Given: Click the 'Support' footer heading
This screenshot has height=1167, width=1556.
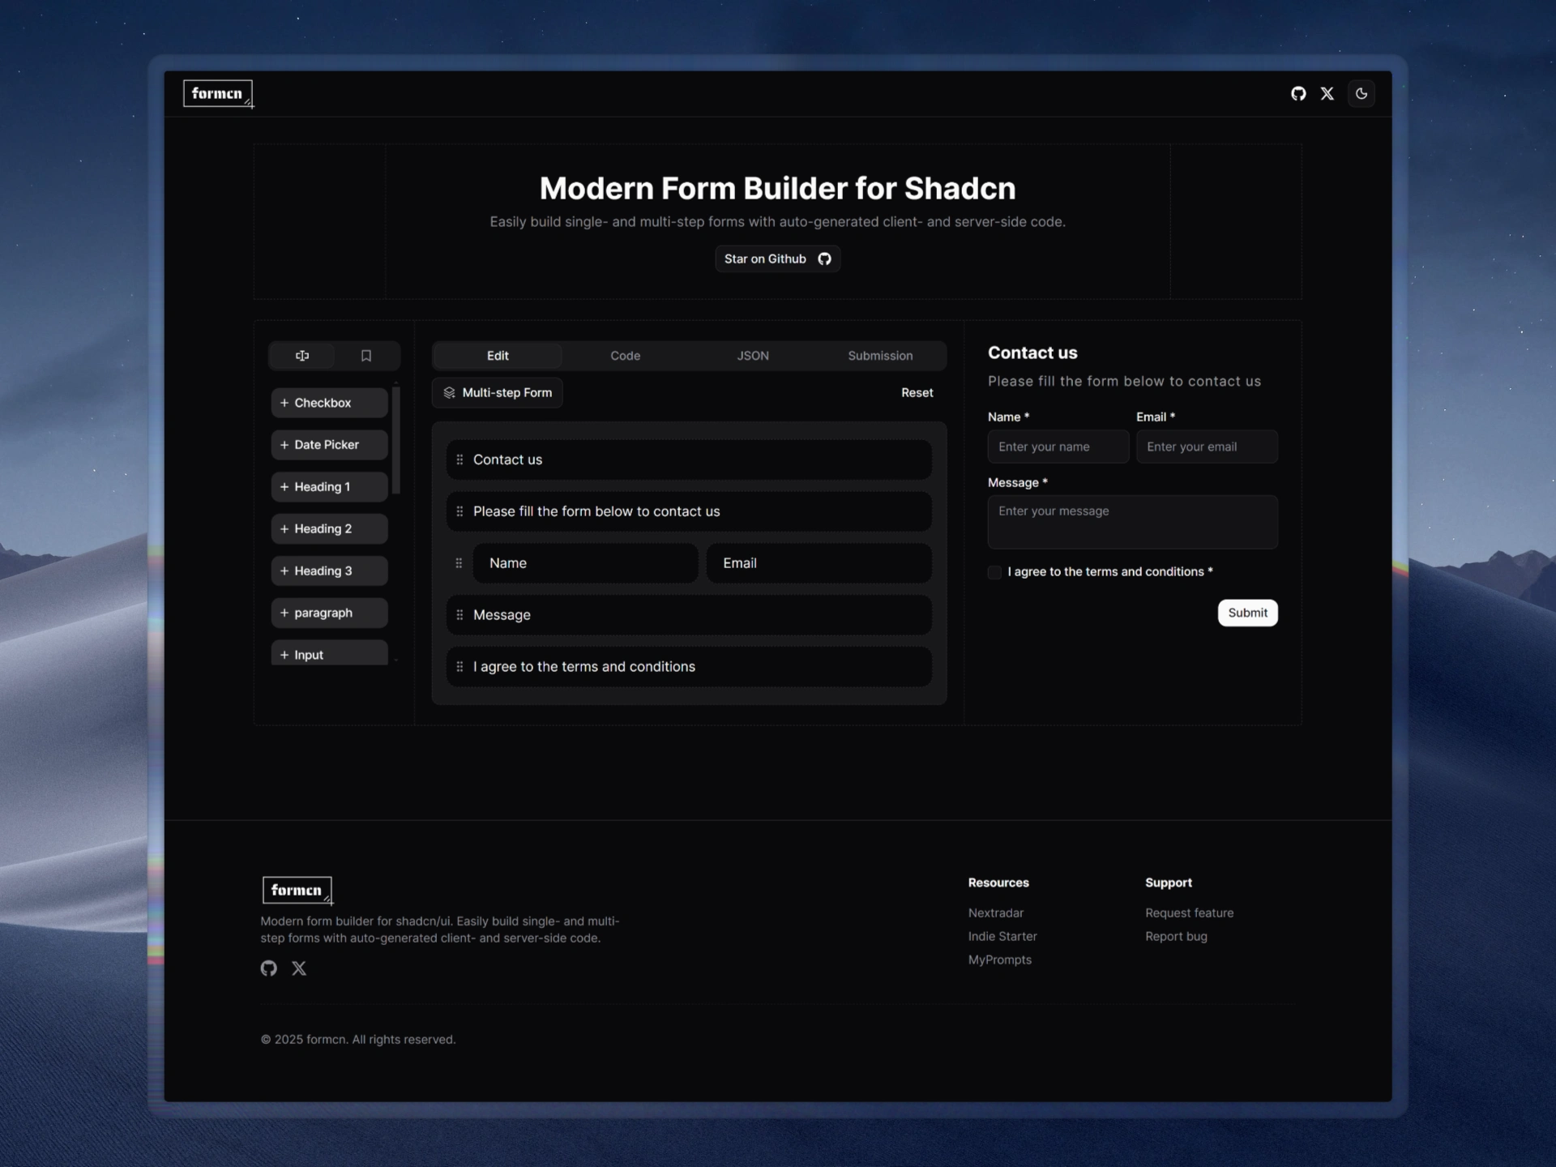Looking at the screenshot, I should tap(1169, 883).
